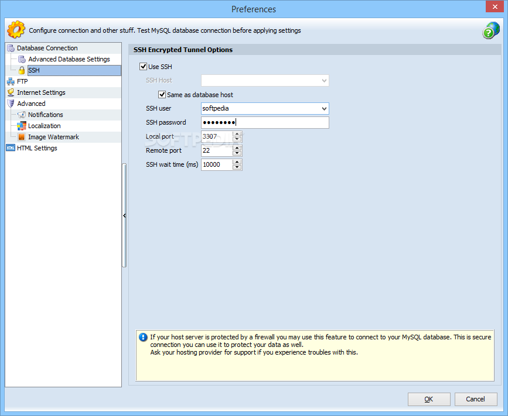Open the Notifications settings page
The width and height of the screenshot is (508, 416).
(x=45, y=115)
